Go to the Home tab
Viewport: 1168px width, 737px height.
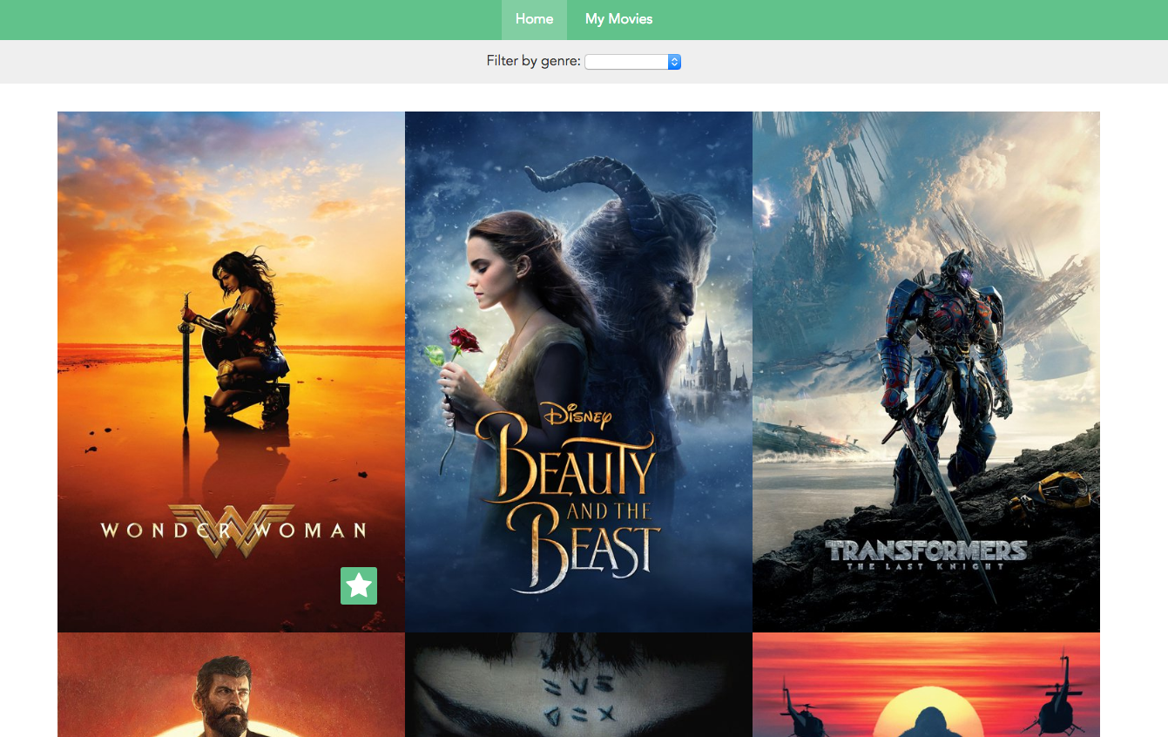tap(534, 19)
